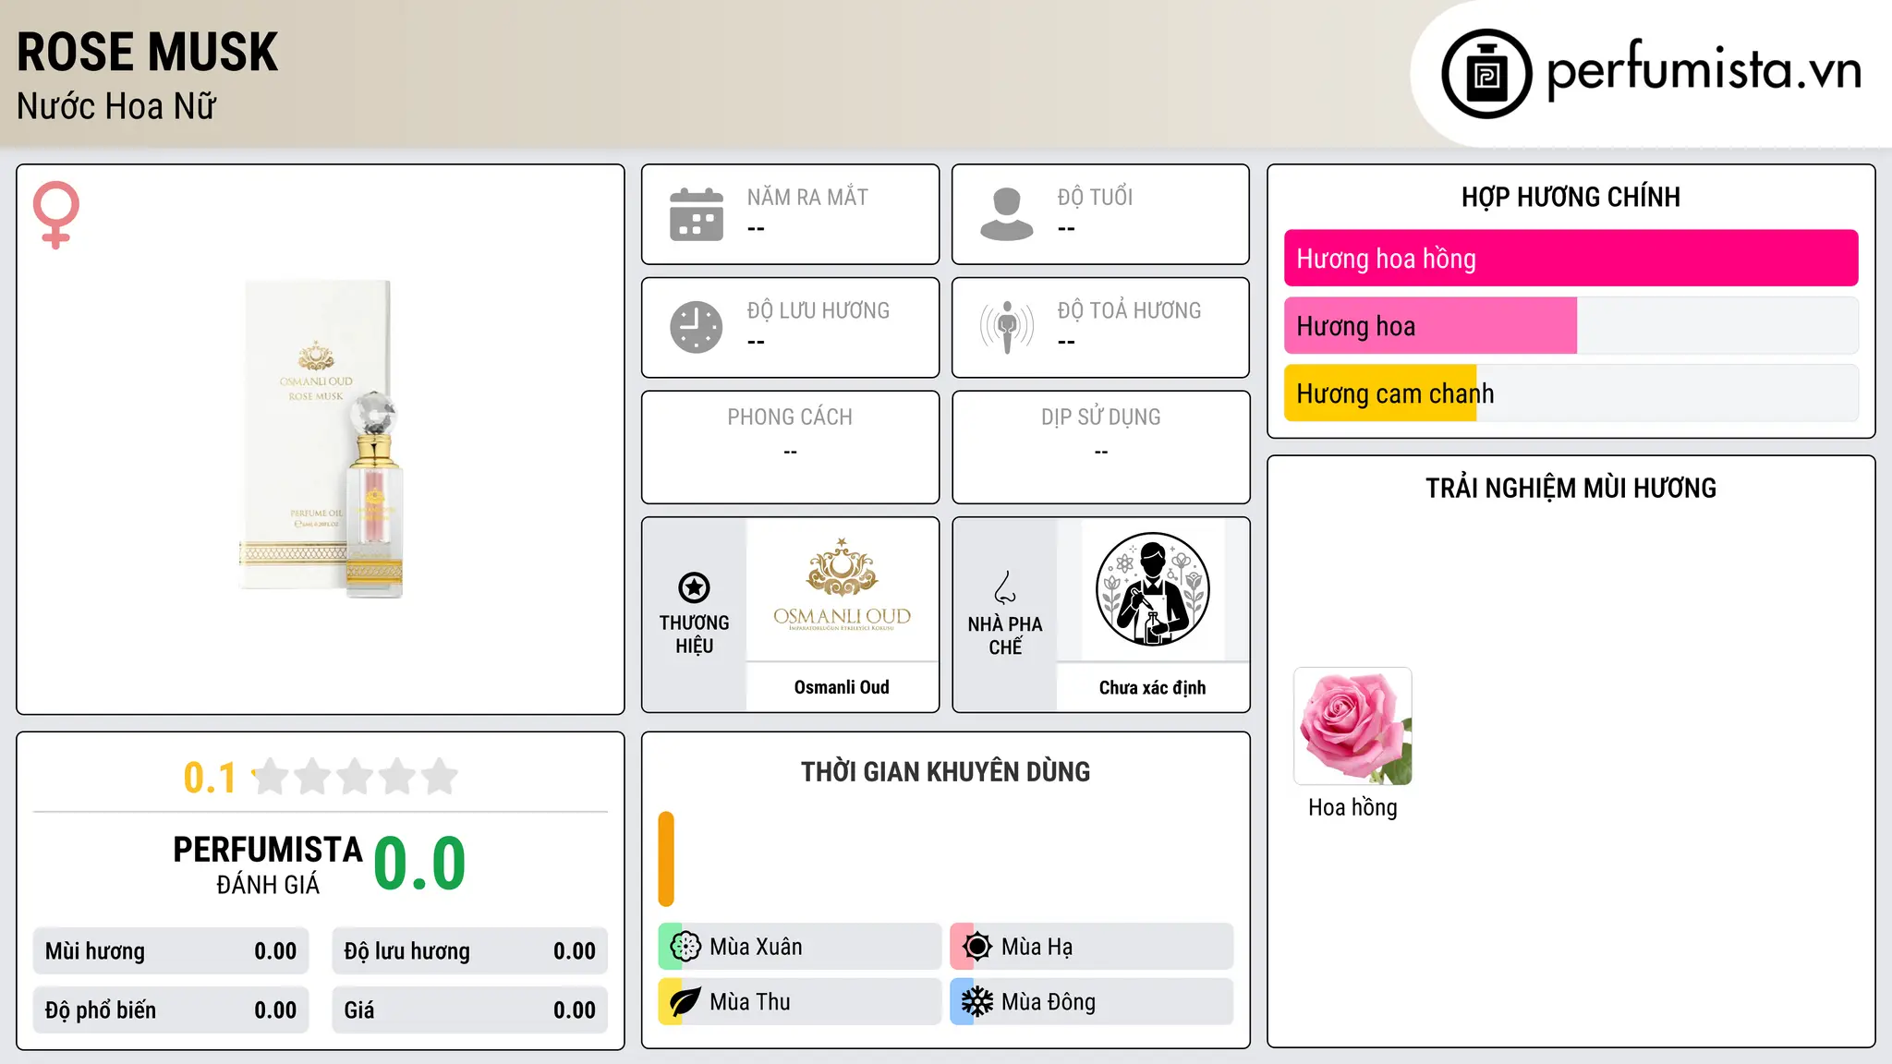The height and width of the screenshot is (1064, 1892).
Task: Click the DỊP SỬ DỤNG label
Action: [1101, 417]
